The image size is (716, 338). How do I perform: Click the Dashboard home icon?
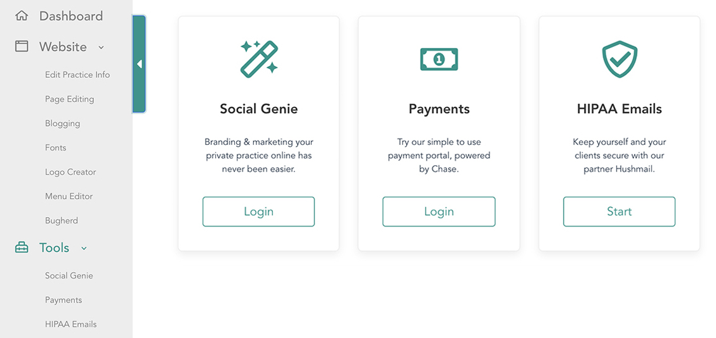tap(22, 16)
